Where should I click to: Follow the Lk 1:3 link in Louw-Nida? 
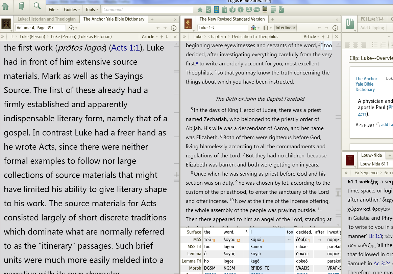(374, 236)
